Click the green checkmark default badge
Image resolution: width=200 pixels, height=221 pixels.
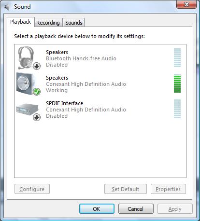pos(37,92)
